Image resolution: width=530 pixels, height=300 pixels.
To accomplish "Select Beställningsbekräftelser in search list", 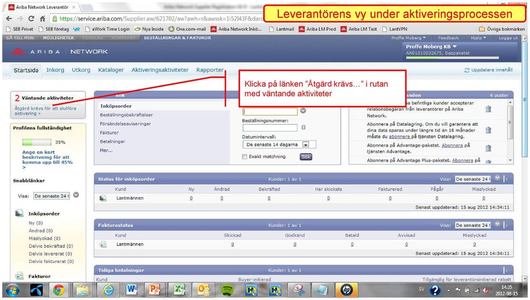I will [x=126, y=115].
